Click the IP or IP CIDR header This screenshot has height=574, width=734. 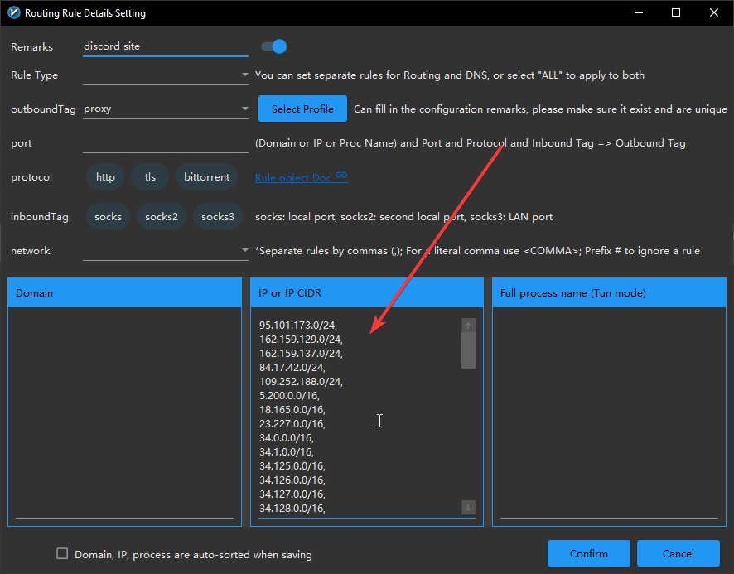point(367,293)
